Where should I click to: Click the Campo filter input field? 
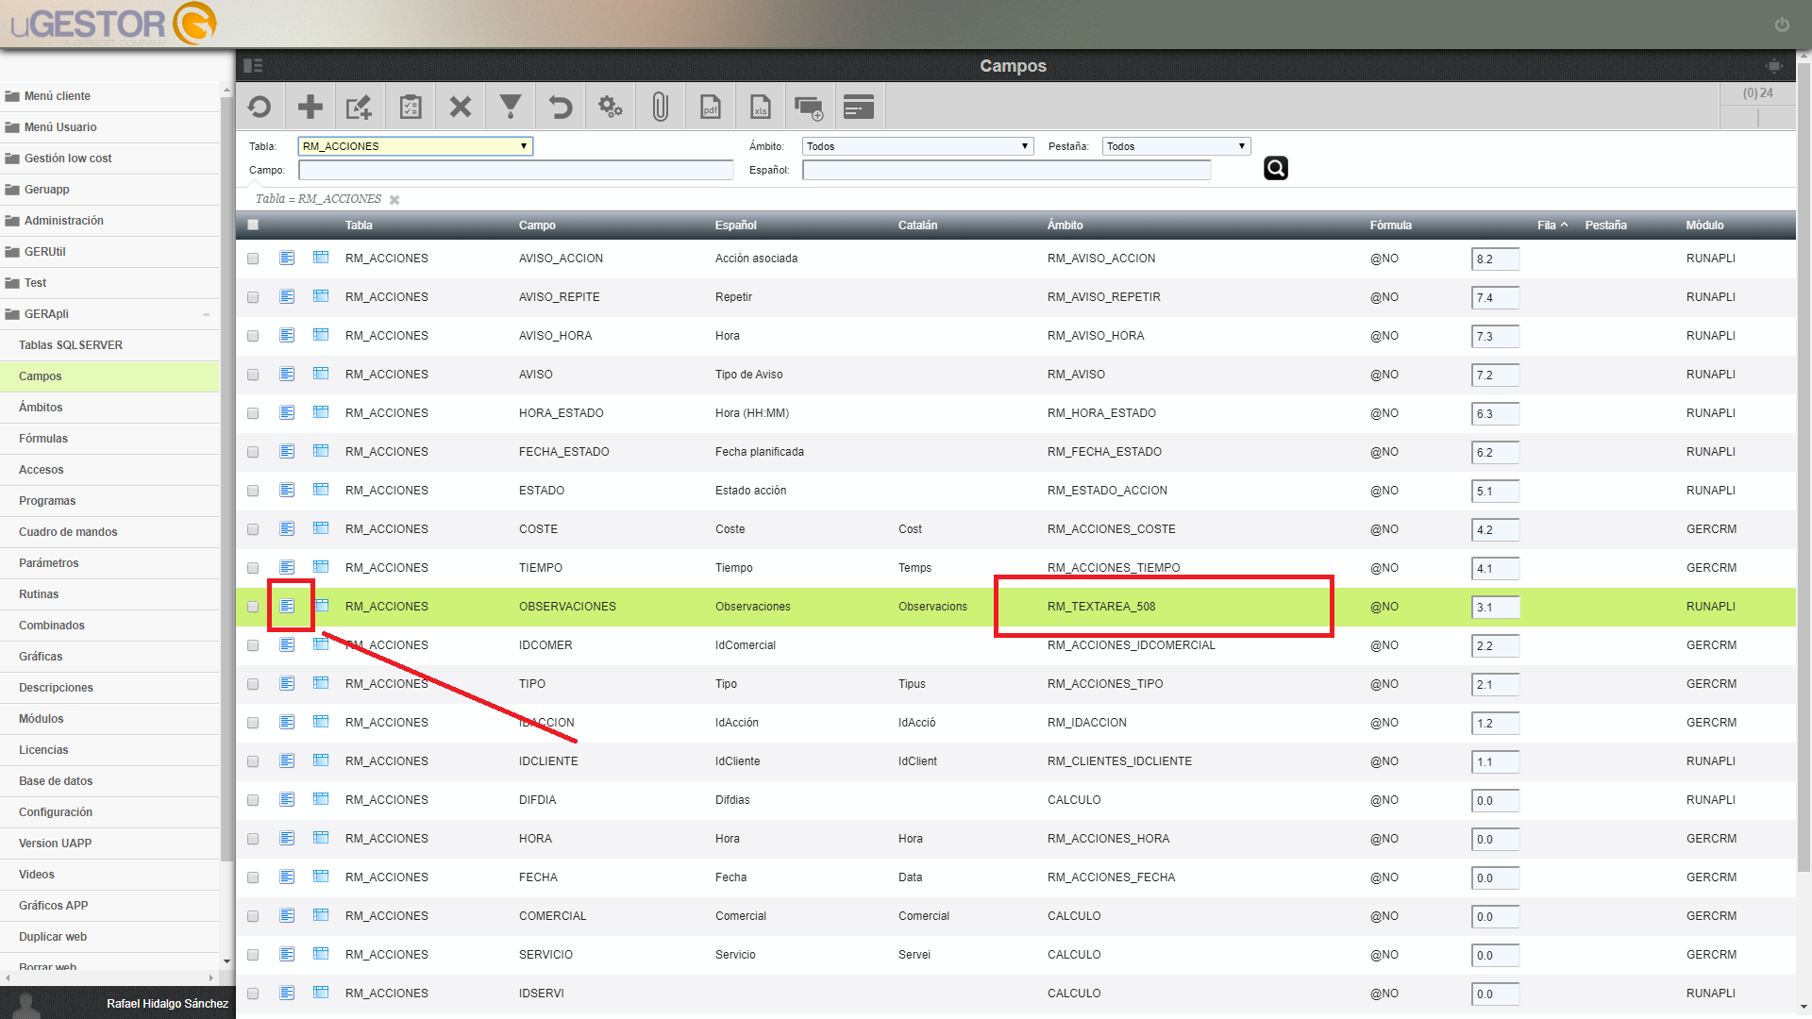[x=515, y=170]
